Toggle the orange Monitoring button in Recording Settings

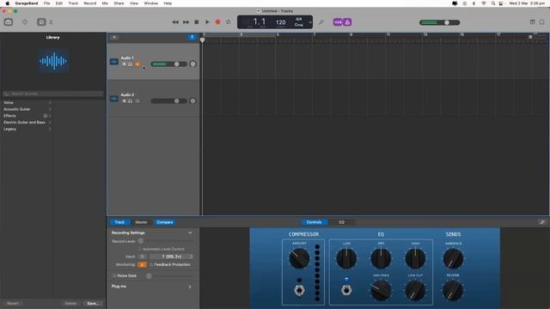142,264
